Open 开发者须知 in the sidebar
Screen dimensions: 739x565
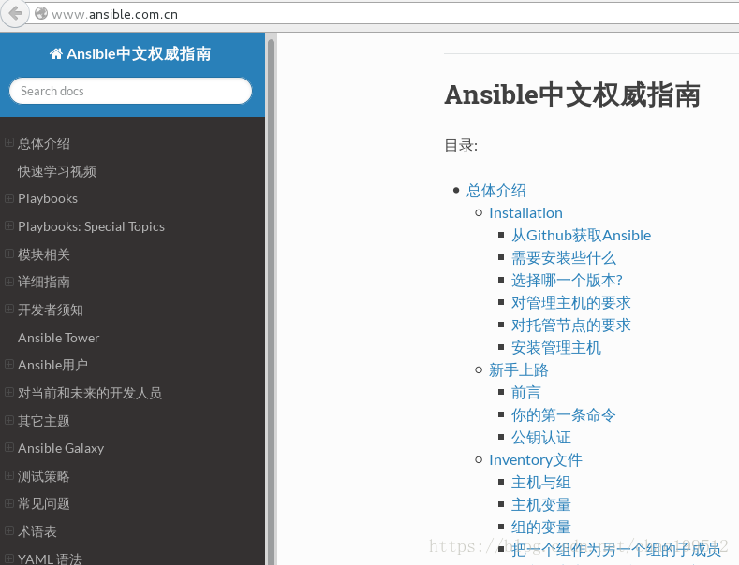pyautogui.click(x=51, y=310)
